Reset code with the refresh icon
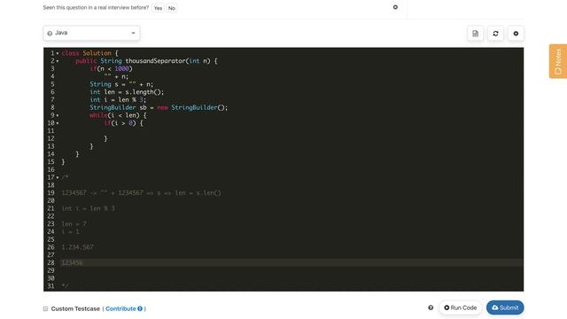Image resolution: width=567 pixels, height=319 pixels. (495, 34)
